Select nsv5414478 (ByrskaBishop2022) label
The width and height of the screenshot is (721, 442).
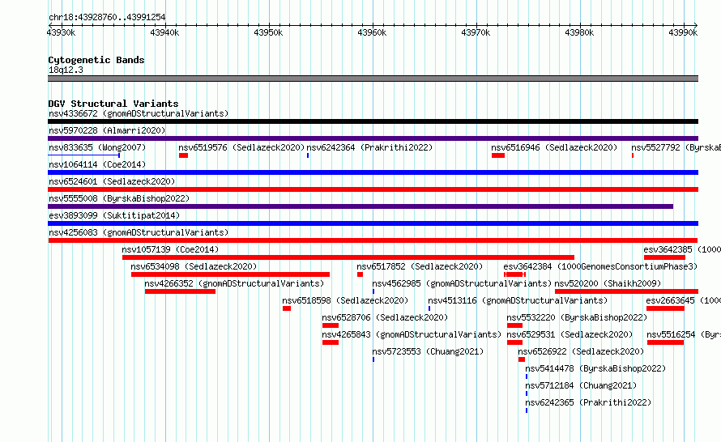click(596, 368)
